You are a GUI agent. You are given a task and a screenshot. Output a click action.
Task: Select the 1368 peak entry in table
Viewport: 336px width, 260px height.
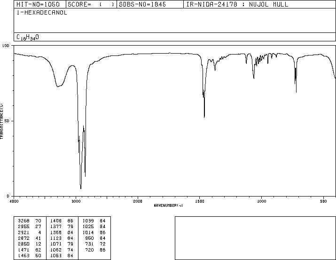click(x=62, y=233)
